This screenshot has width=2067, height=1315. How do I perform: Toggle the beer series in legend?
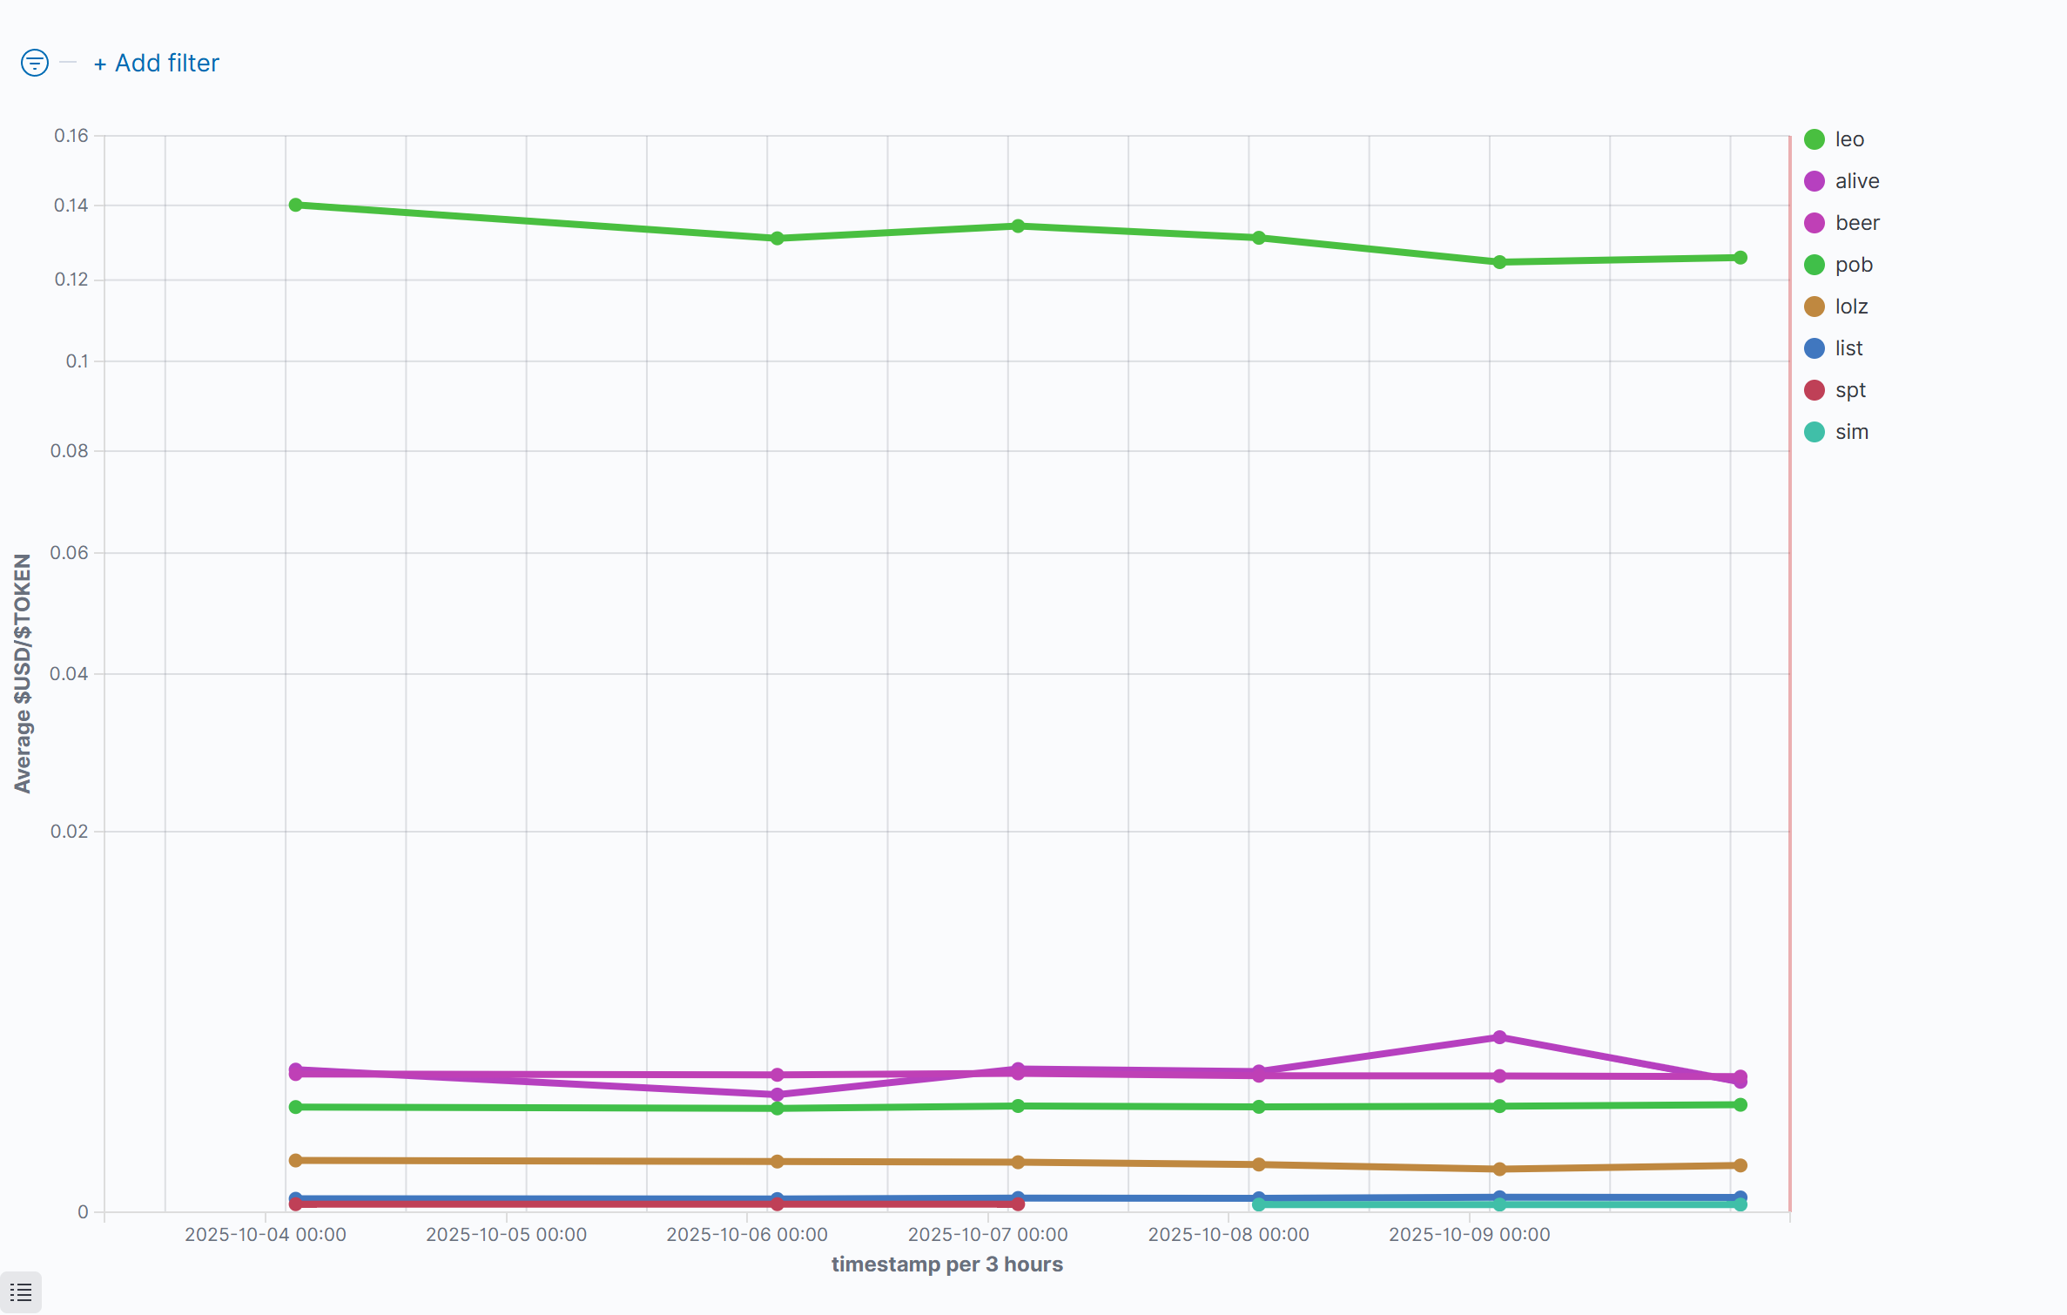point(1856,223)
